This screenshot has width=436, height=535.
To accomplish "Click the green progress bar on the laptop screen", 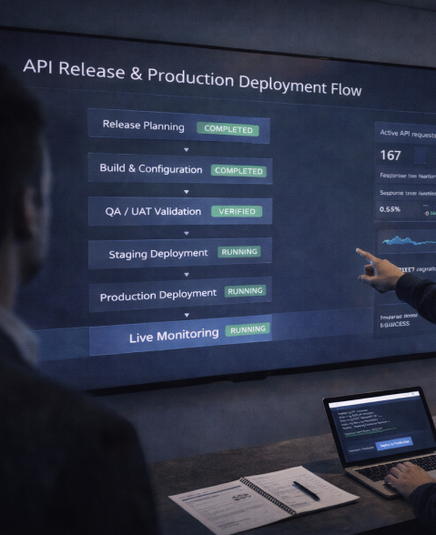I will (370, 431).
